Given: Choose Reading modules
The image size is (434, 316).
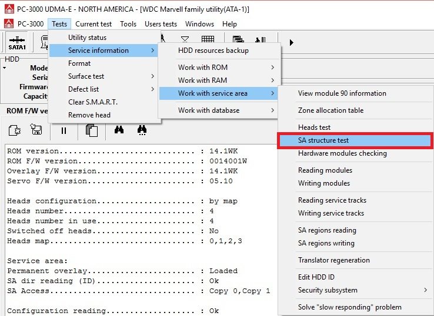Looking at the screenshot, I should [356, 170].
